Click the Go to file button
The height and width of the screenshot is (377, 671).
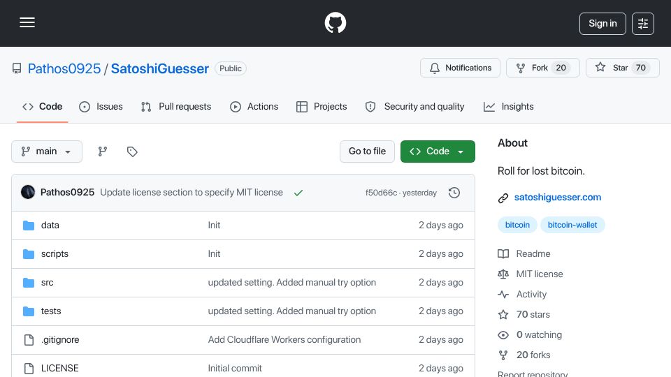point(367,151)
